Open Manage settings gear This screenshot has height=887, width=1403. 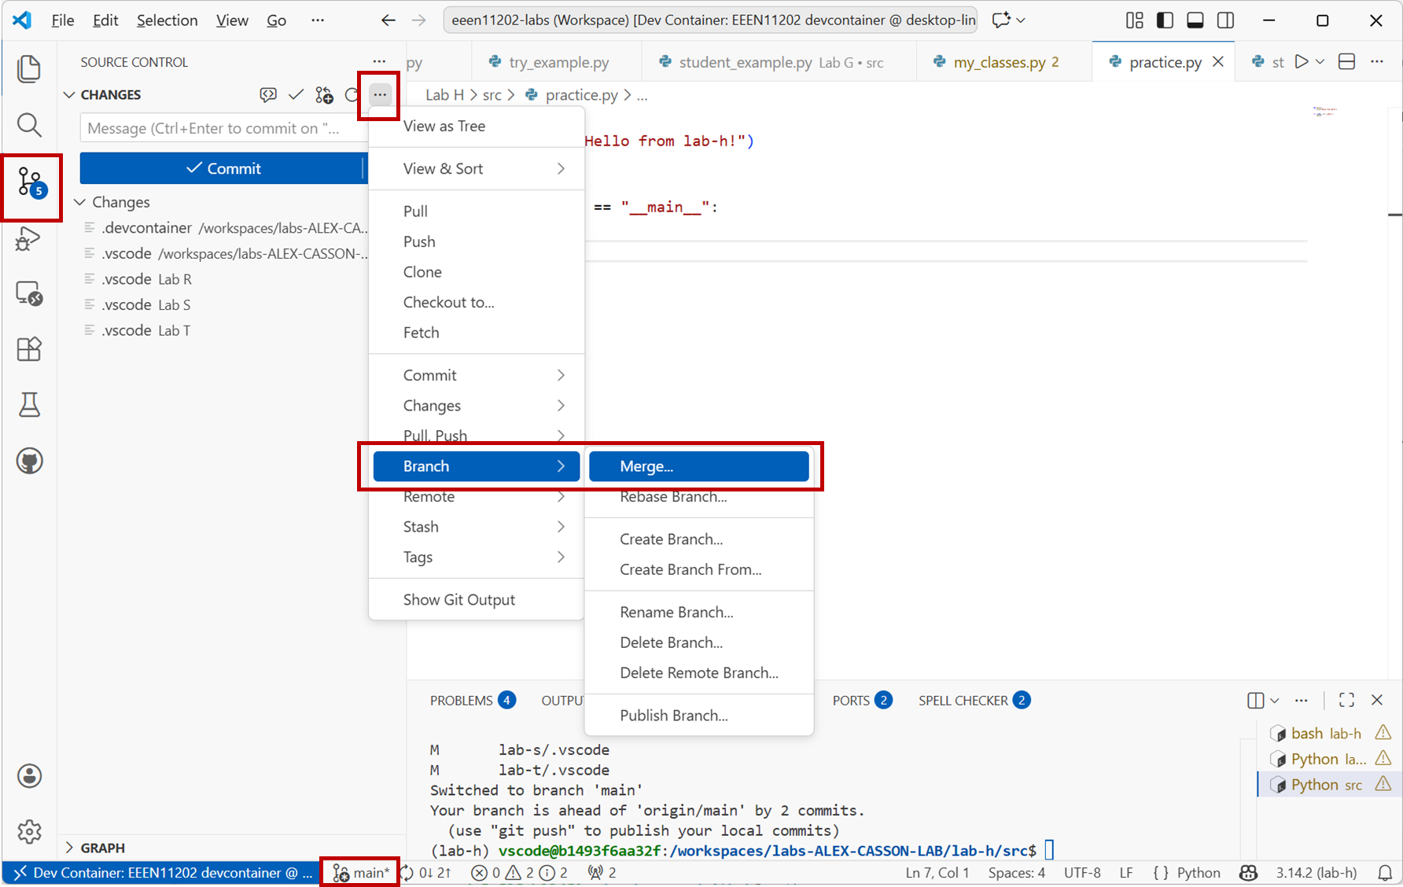point(29,831)
